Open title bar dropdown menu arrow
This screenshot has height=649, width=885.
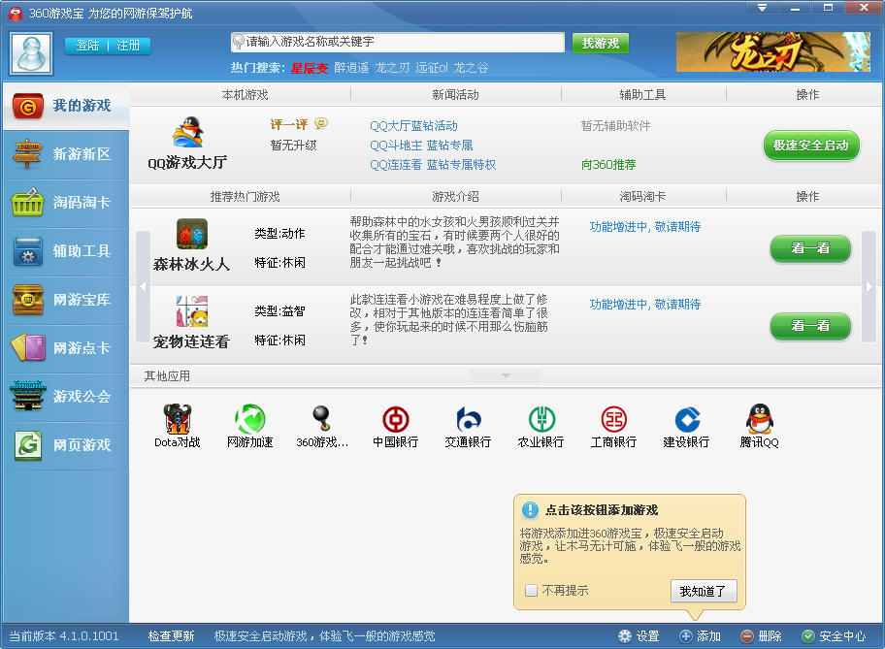762,8
